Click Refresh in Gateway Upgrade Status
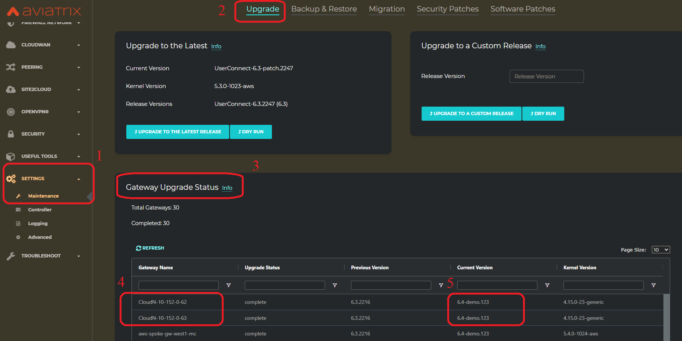The height and width of the screenshot is (341, 682). 150,248
